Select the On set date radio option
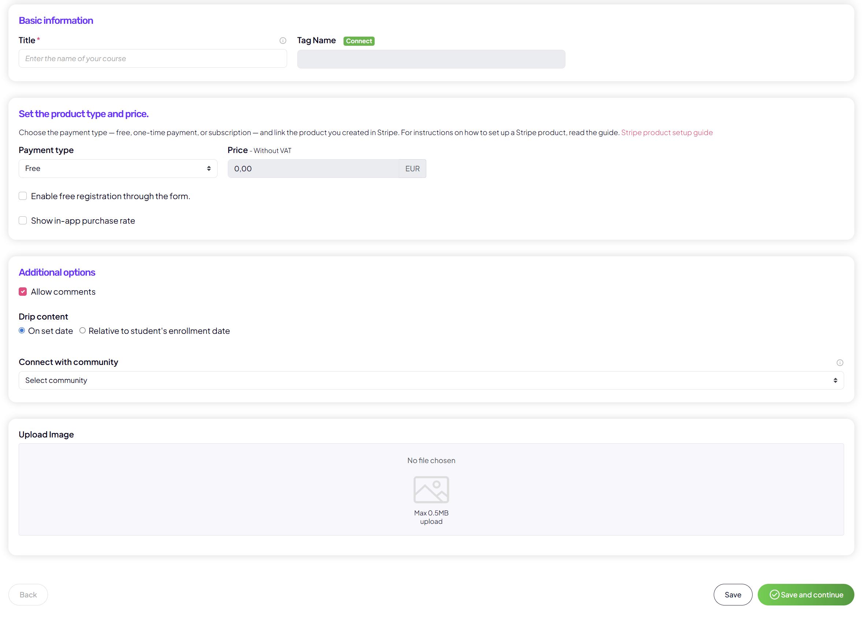865x619 pixels. tap(22, 331)
